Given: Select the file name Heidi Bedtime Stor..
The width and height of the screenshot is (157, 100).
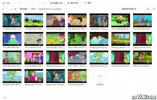Looking at the screenshot, I should (x=34, y=66).
